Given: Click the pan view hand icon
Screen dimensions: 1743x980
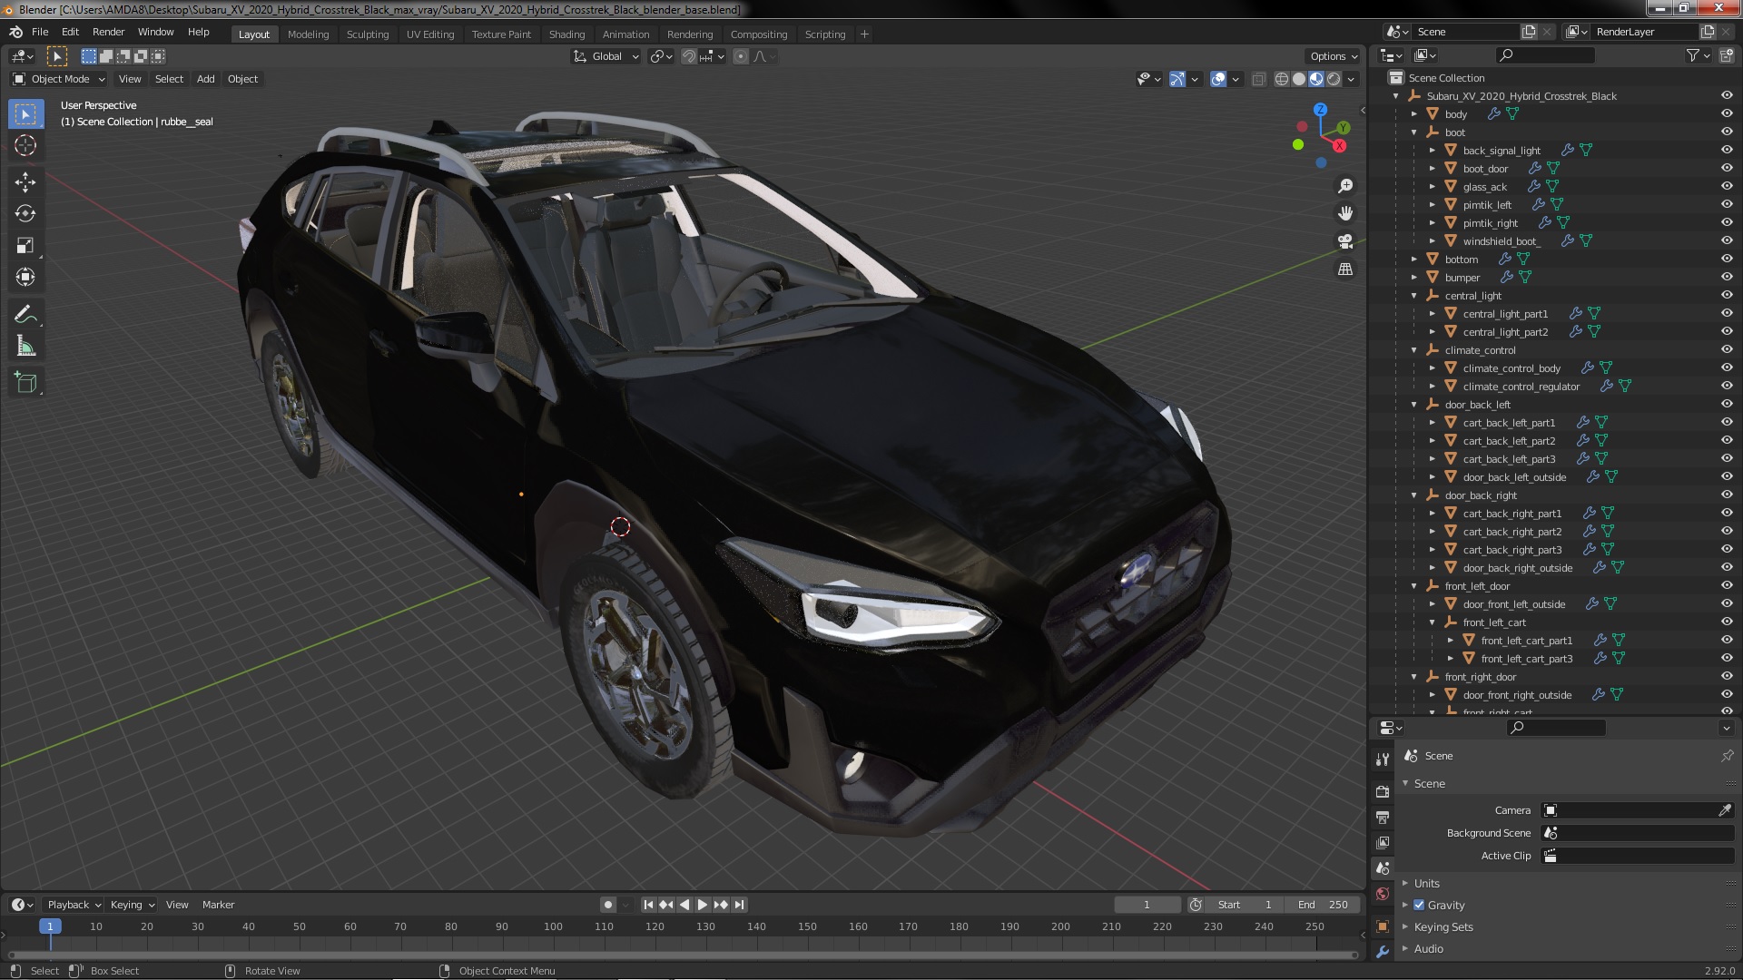Looking at the screenshot, I should click(x=1345, y=213).
